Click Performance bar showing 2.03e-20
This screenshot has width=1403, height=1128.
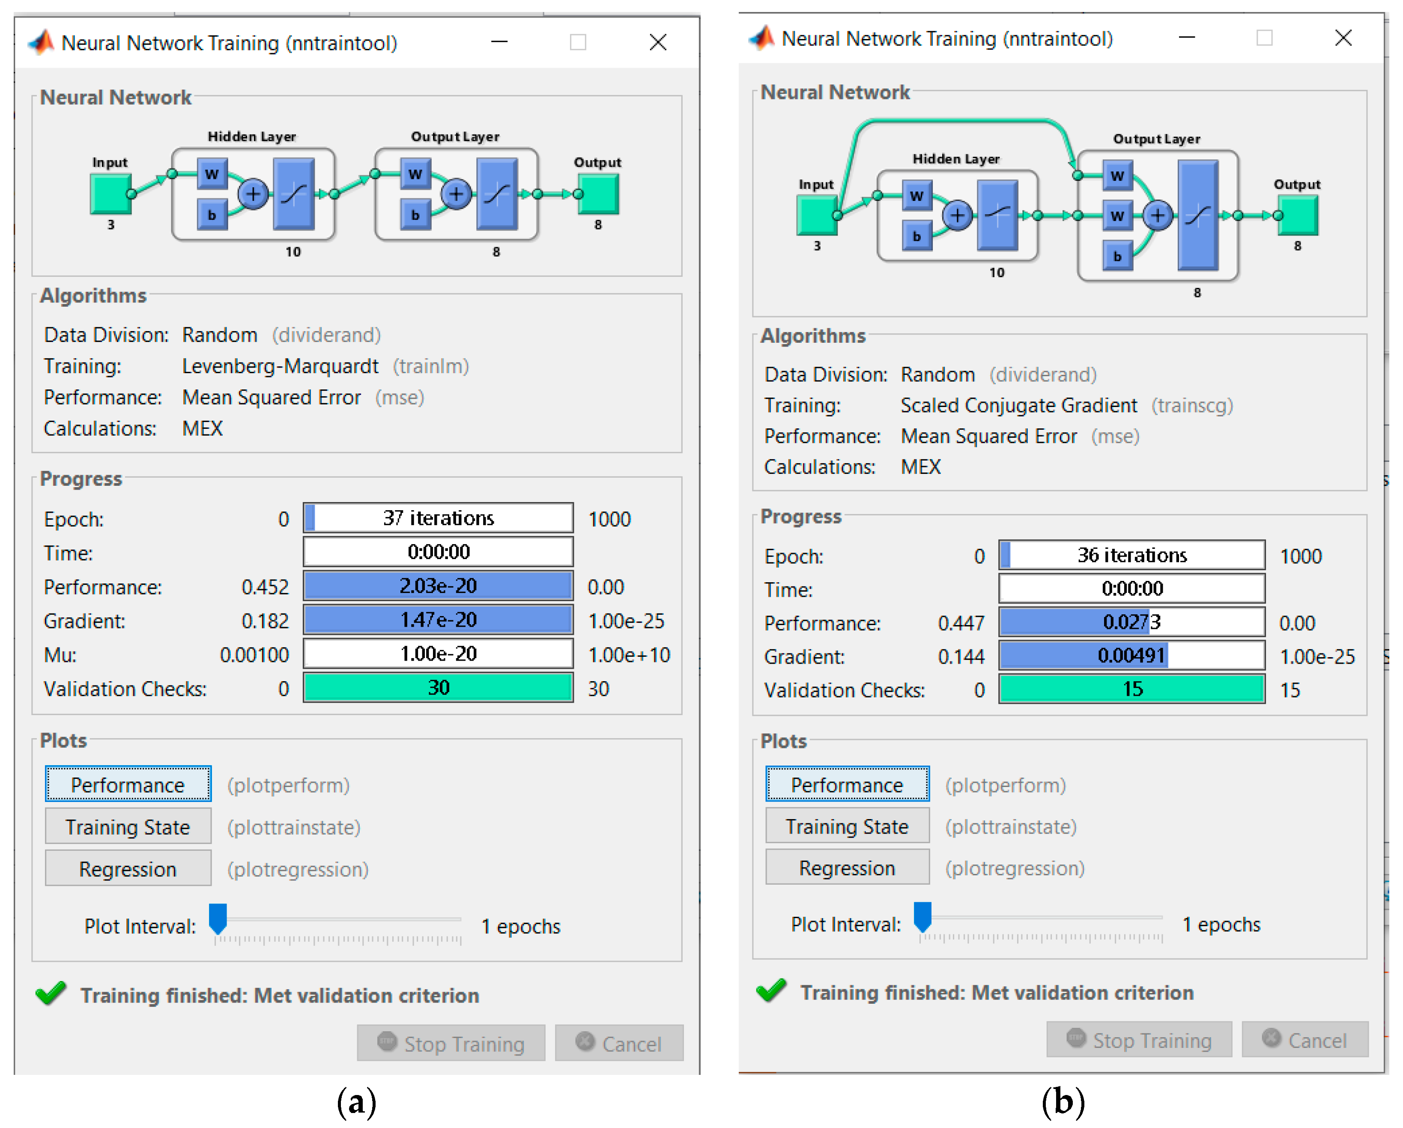[439, 586]
